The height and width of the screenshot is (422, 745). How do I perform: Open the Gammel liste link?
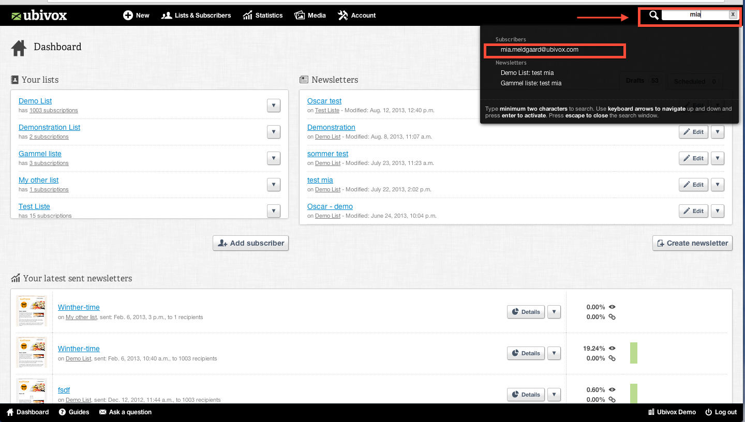pyautogui.click(x=40, y=154)
